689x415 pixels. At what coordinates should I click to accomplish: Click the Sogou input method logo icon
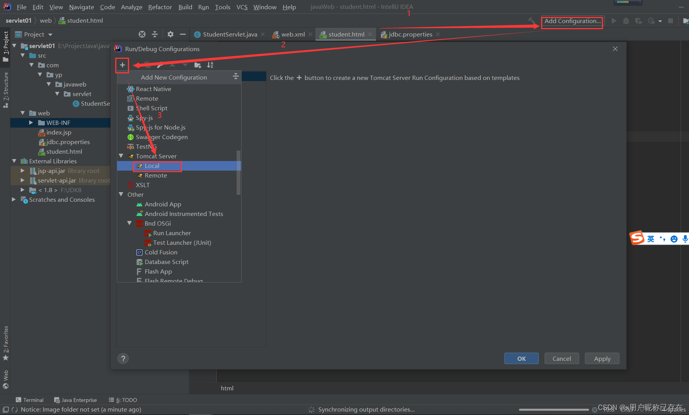coord(637,238)
